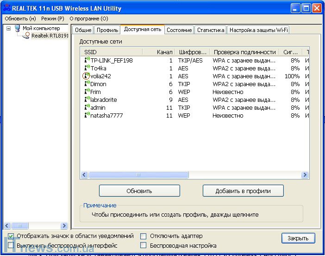Select the volia242 network

click(194, 76)
